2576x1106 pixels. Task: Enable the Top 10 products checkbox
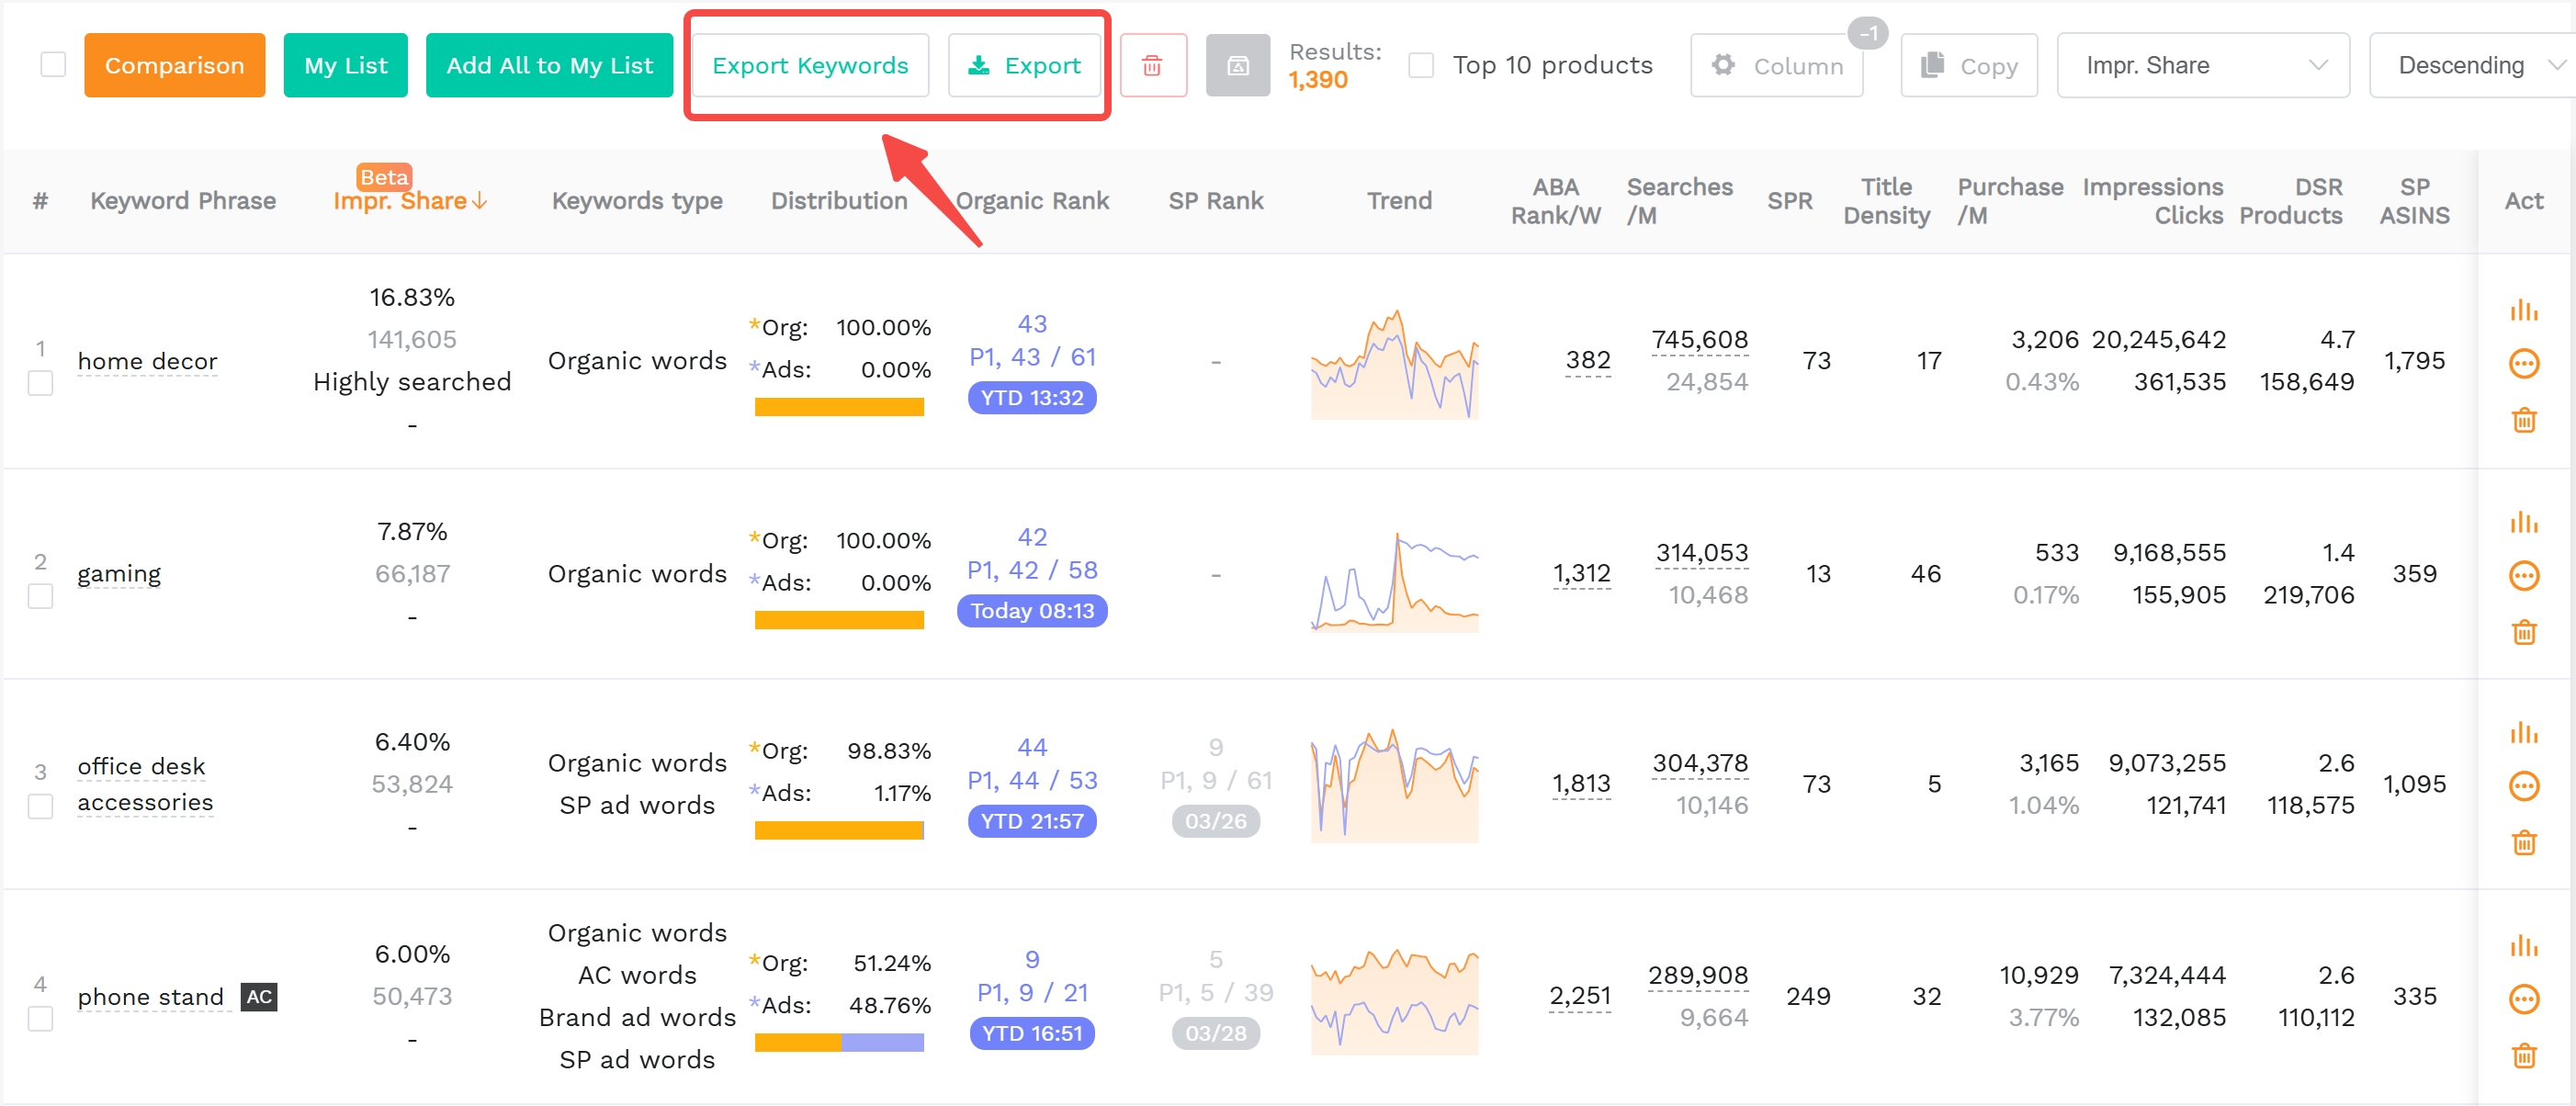(x=1420, y=64)
